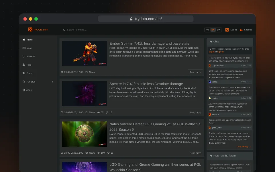Click the Veles avatar in chat
This screenshot has width=275, height=172.
pos(210,82)
